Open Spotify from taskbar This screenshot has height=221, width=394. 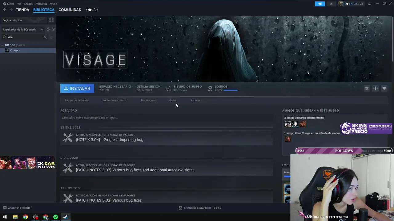[x=55, y=217]
